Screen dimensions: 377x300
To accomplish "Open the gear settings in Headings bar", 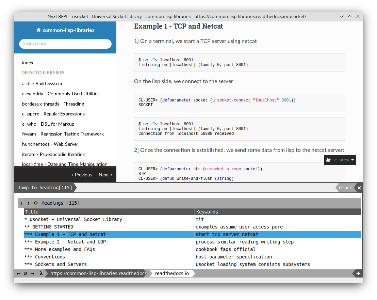I will (x=36, y=203).
